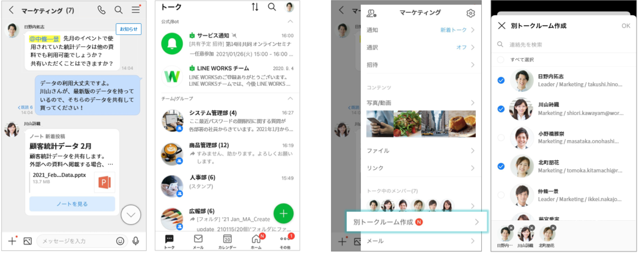The height and width of the screenshot is (253, 638).
Task: Click the 連絡先を検索 search field
Action: coord(565,45)
